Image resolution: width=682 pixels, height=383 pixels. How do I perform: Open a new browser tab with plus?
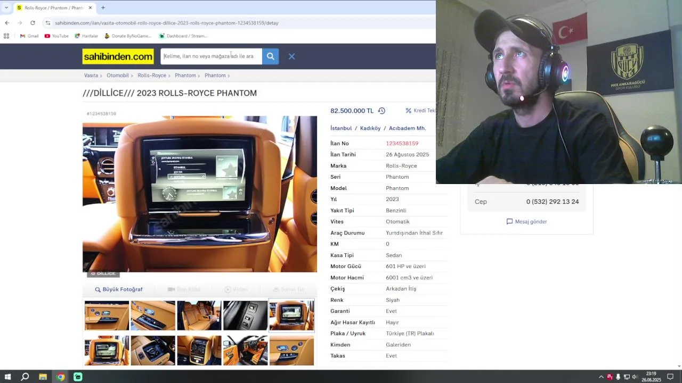(x=103, y=8)
